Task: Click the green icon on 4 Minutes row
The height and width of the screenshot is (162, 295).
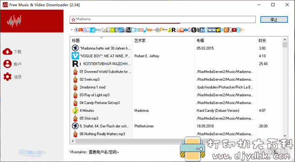Action: coord(75,111)
